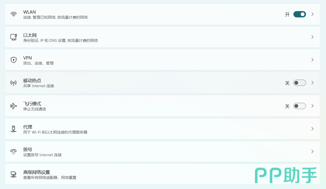Click the 拨号 dial-up phone icon
Image resolution: width=326 pixels, height=189 pixels.
point(14,151)
